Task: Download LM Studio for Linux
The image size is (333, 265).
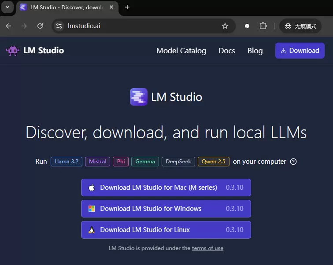Action: 166,230
